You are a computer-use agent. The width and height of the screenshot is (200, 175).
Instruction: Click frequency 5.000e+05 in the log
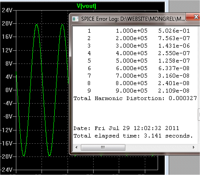tap(132, 61)
